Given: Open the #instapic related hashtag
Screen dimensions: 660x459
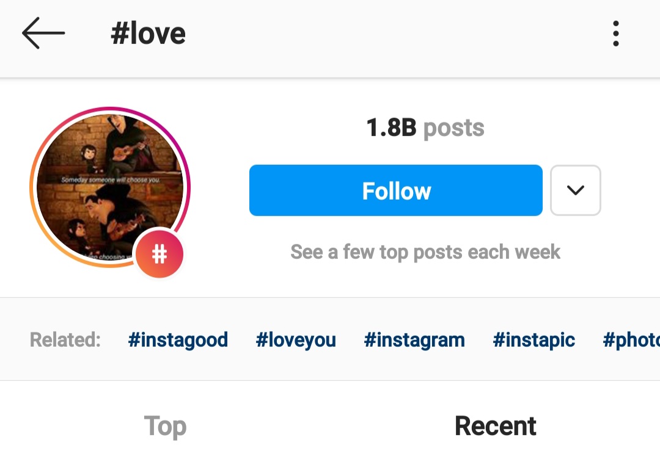Looking at the screenshot, I should coord(533,340).
